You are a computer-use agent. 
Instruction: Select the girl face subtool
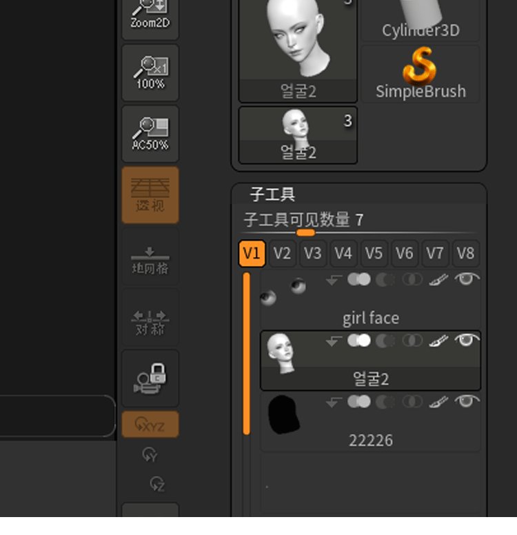(371, 300)
